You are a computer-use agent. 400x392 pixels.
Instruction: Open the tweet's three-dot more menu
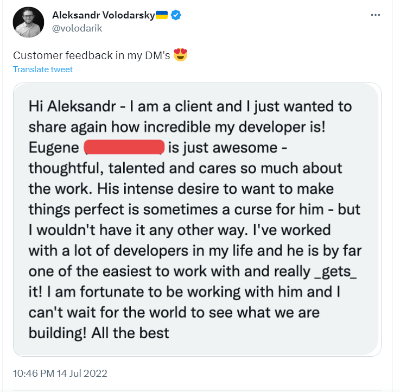tap(376, 15)
